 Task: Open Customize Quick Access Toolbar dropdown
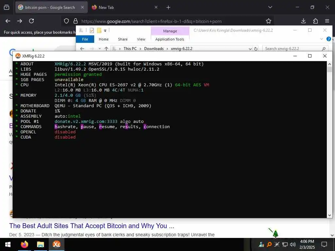(105, 31)
